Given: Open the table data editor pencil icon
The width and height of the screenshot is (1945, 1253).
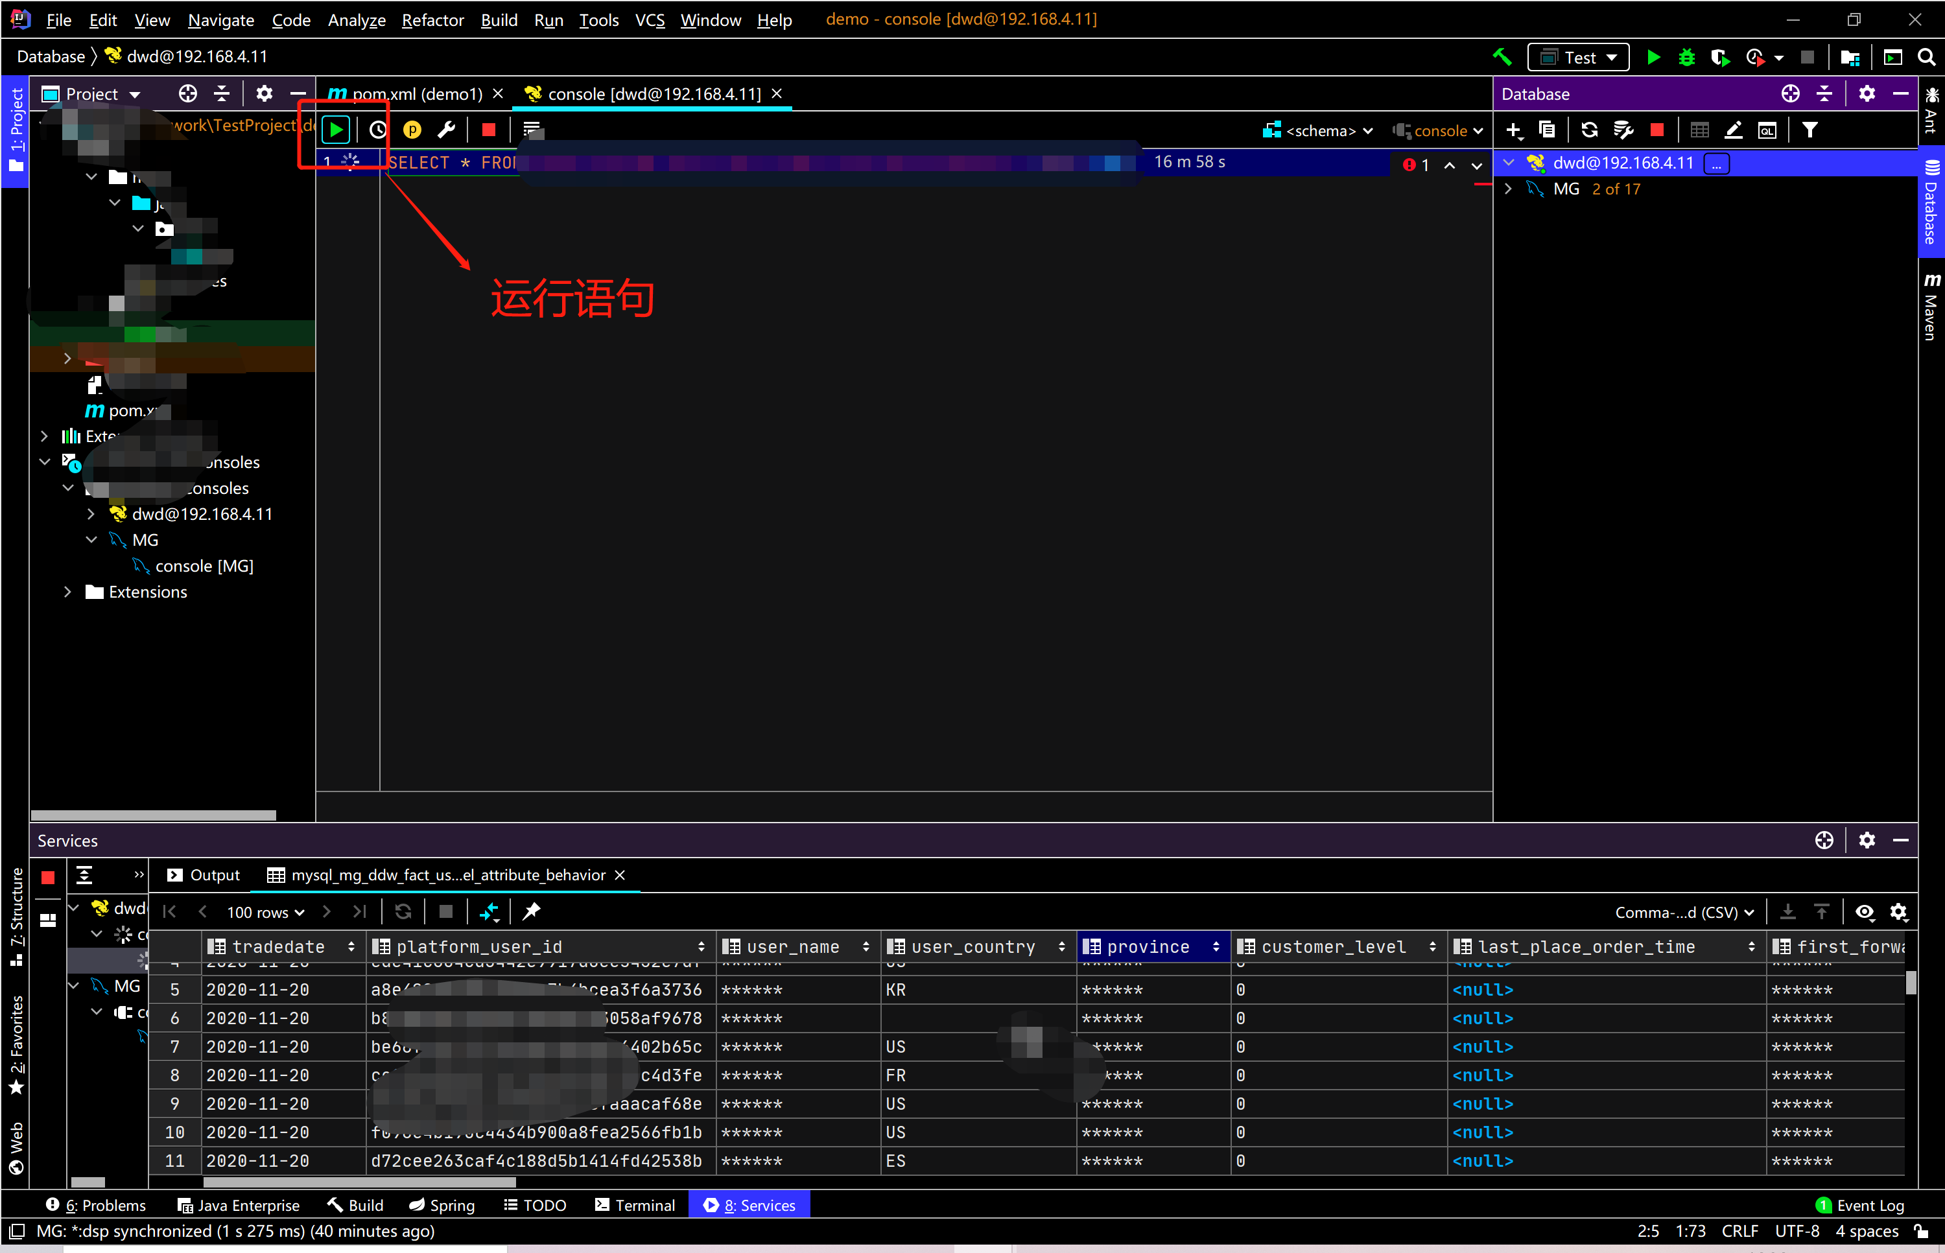Looking at the screenshot, I should 1734,130.
